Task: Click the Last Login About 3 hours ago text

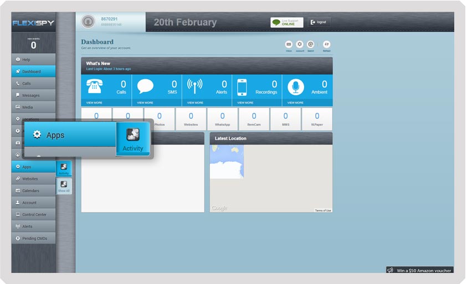Action: [x=109, y=69]
